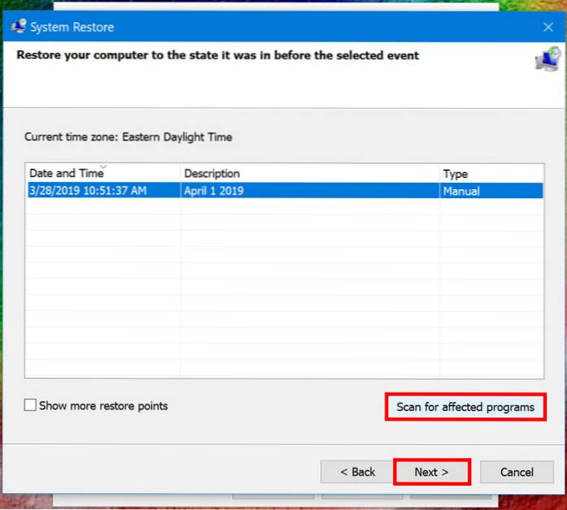Click the sort arrow above Date and Time
Viewport: 567px width, 510px height.
coord(102,166)
